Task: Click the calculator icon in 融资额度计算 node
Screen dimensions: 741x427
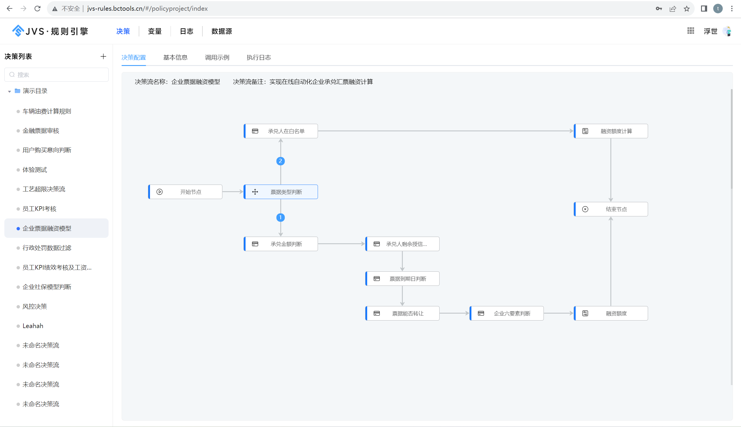Action: [x=585, y=131]
